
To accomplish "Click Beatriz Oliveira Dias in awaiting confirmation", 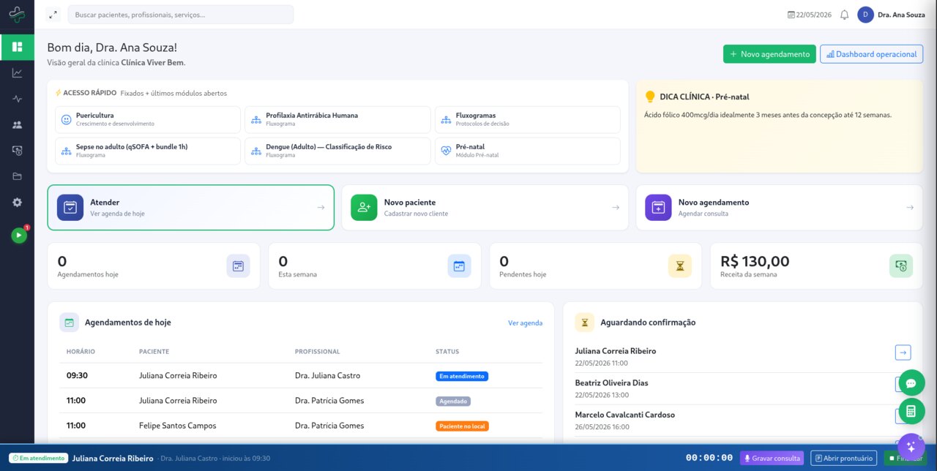I will 611,383.
